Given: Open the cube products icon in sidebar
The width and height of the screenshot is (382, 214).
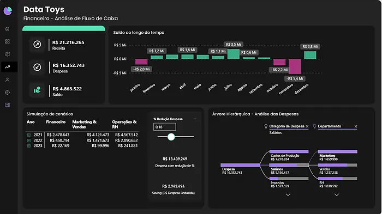Looking at the screenshot, I should point(7,54).
